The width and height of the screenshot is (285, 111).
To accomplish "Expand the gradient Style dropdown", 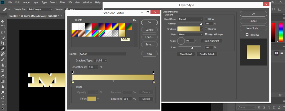I will coord(191,34).
